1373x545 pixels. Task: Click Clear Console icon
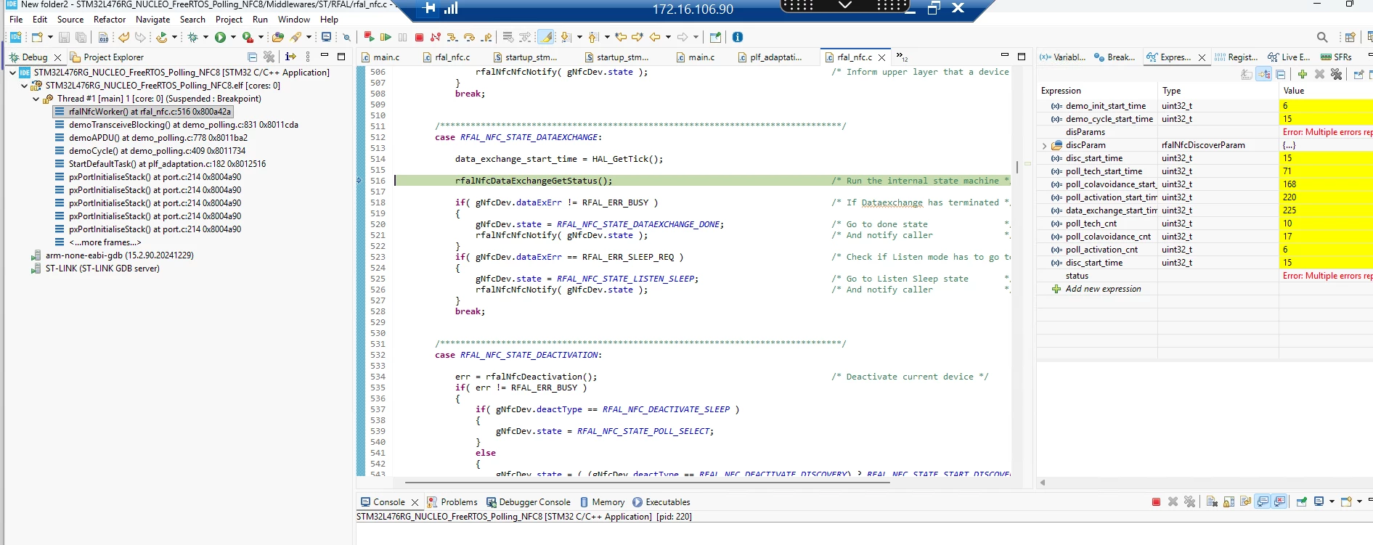coord(1212,501)
